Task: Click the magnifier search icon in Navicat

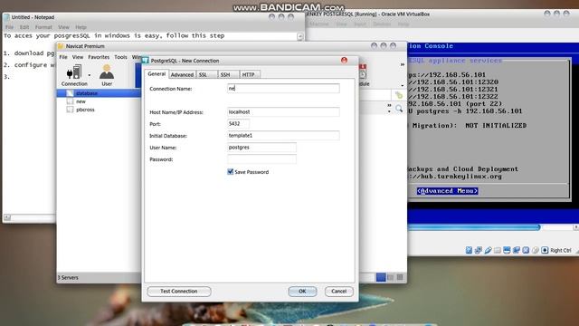Action: [399, 109]
